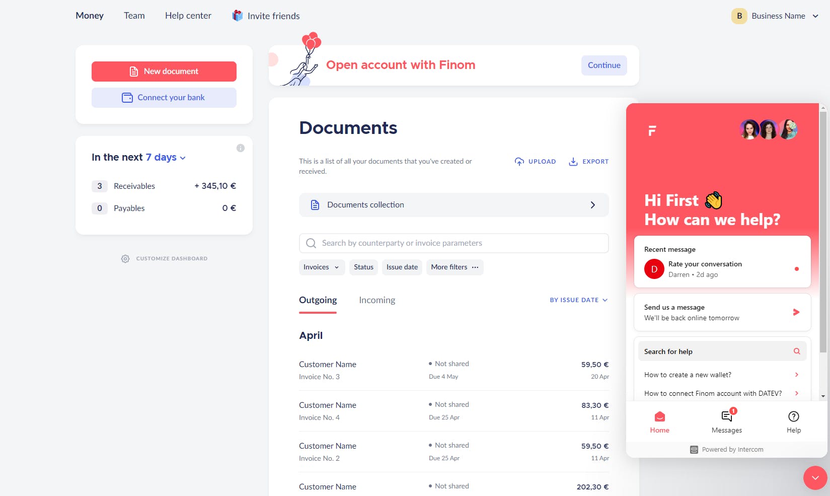This screenshot has height=496, width=830.
Task: Click the Darren D avatar in recent message
Action: pos(654,269)
